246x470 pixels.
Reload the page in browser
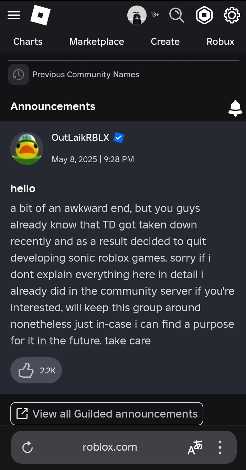point(28,447)
